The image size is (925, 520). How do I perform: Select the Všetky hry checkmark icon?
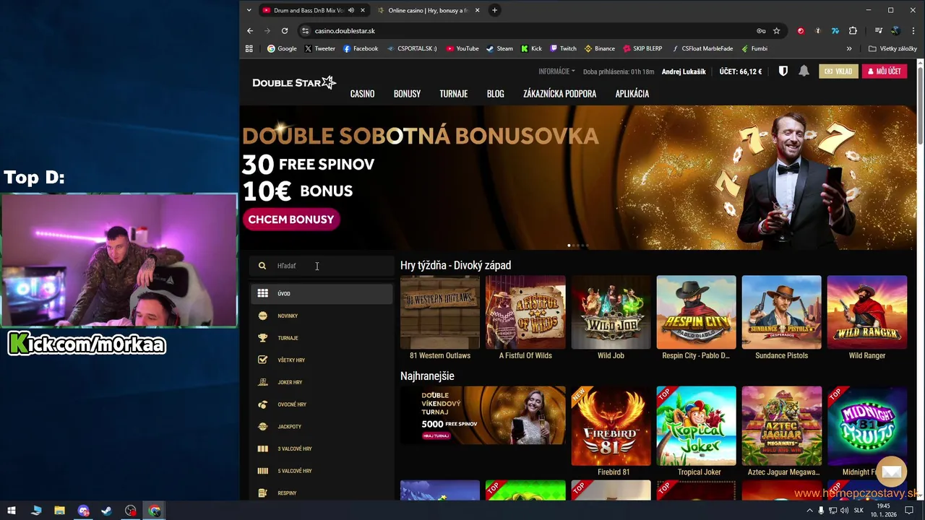coord(262,360)
